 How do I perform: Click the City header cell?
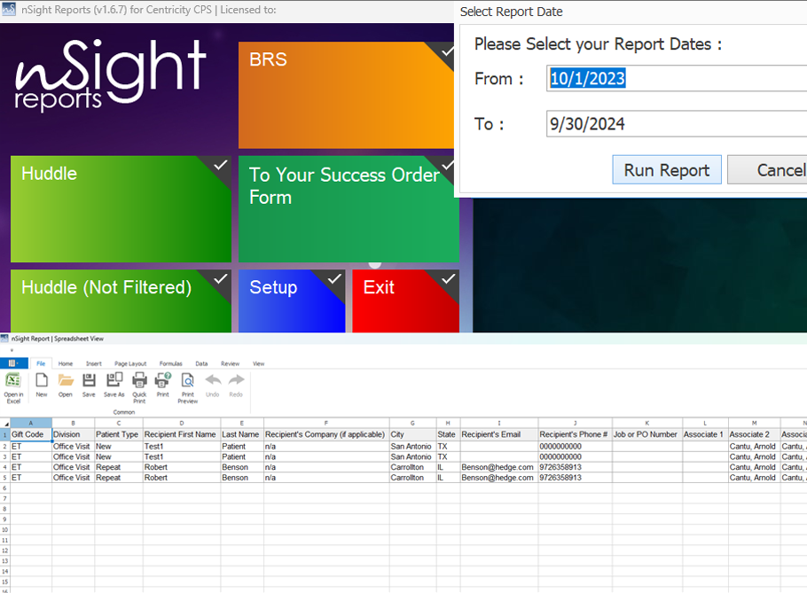click(412, 434)
